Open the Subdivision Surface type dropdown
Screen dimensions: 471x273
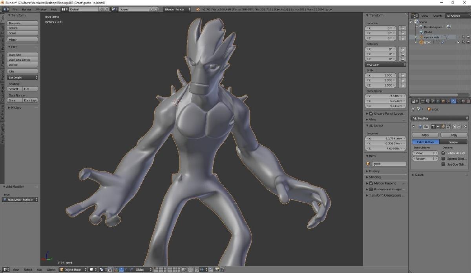click(20, 200)
